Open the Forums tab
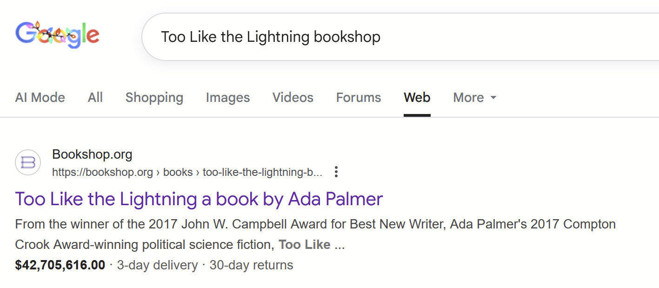 tap(359, 98)
